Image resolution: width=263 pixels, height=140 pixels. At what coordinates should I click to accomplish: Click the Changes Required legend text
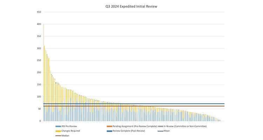[71, 131]
